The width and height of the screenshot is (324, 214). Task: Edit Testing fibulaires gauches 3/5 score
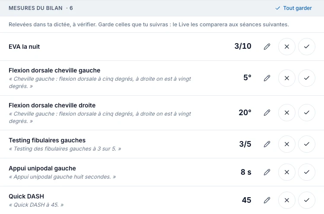pos(267,144)
